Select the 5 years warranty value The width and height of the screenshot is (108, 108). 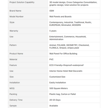(x=53, y=31)
